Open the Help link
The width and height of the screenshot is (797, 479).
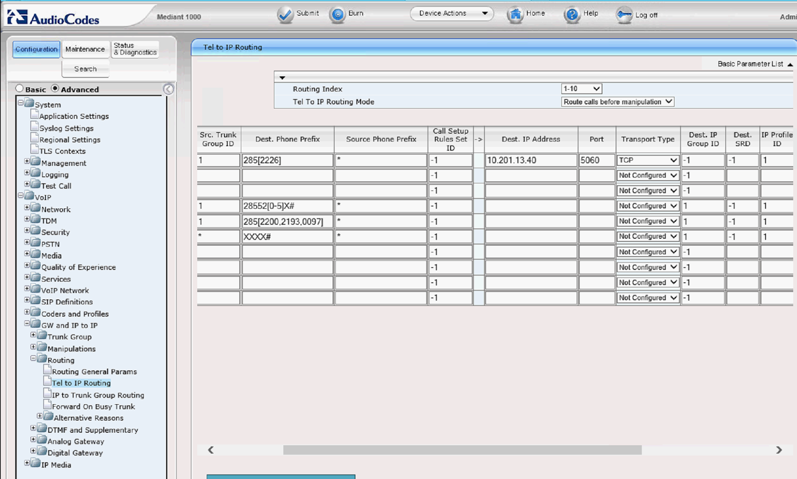(590, 13)
